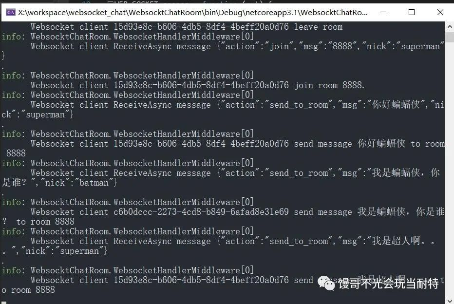Click the "我是超人啊" JSON message text

396,241
